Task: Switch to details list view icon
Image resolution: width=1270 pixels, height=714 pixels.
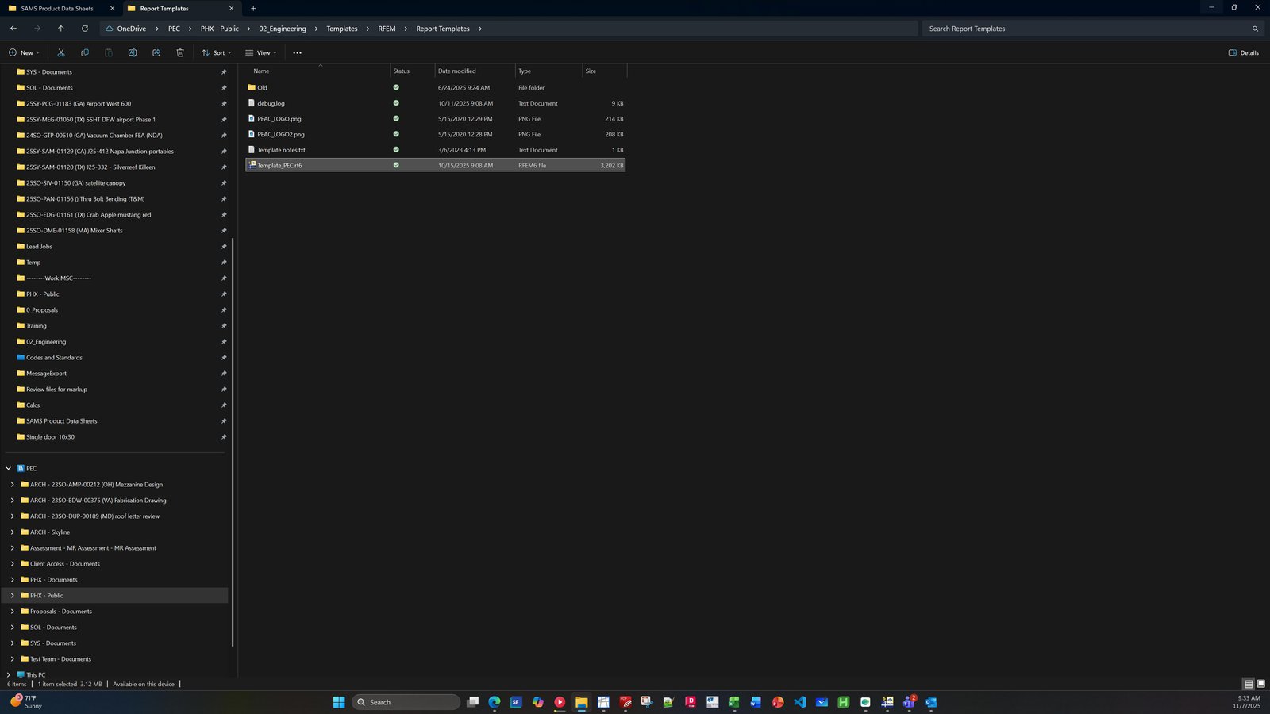Action: coord(1249,684)
